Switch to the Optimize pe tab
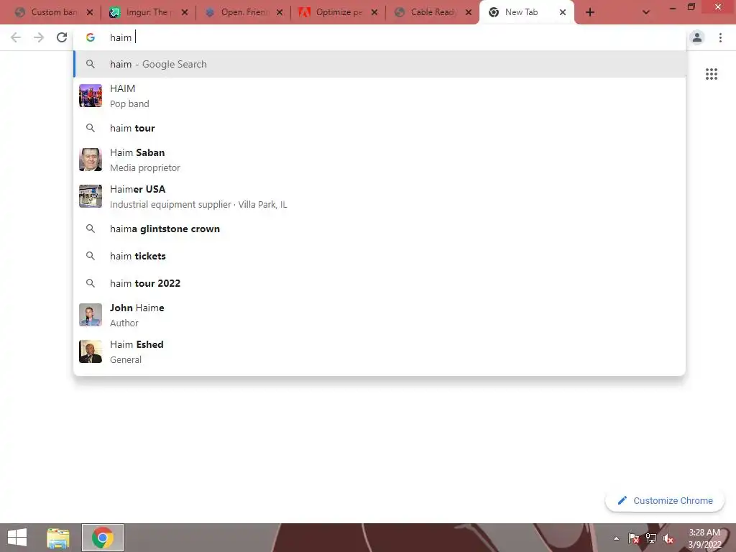The width and height of the screenshot is (736, 552). (338, 12)
